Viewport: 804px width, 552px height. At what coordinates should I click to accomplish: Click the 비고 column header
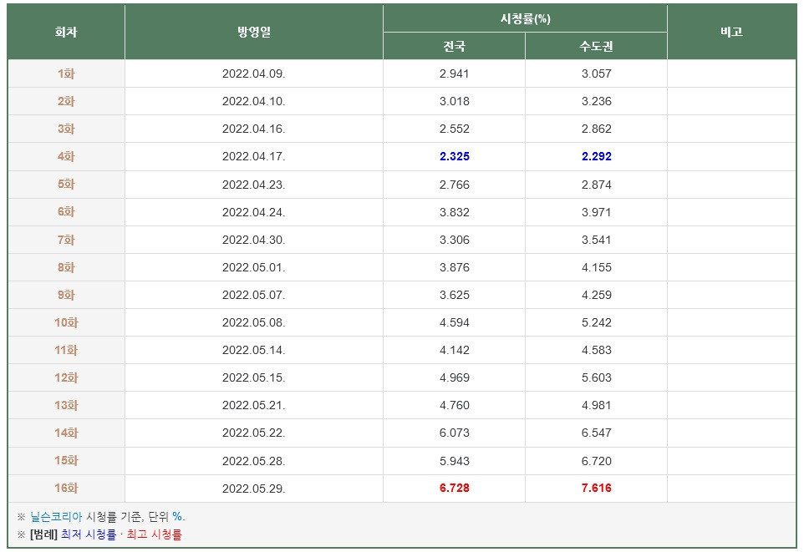pos(731,32)
